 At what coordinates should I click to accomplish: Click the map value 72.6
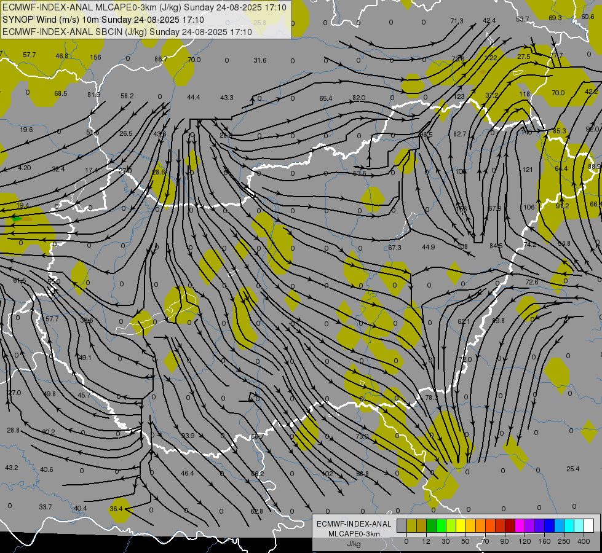click(532, 282)
